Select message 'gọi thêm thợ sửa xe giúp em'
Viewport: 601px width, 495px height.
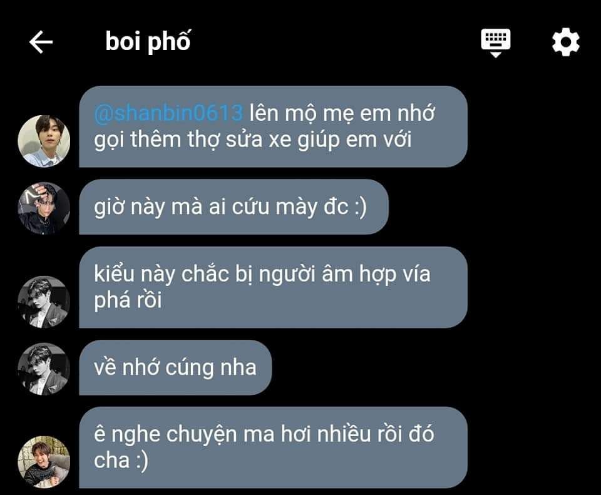[x=274, y=126]
